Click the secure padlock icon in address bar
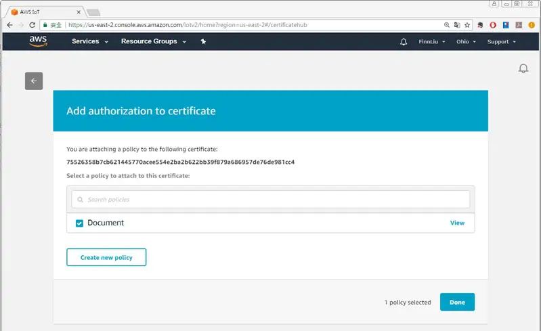 pos(45,25)
